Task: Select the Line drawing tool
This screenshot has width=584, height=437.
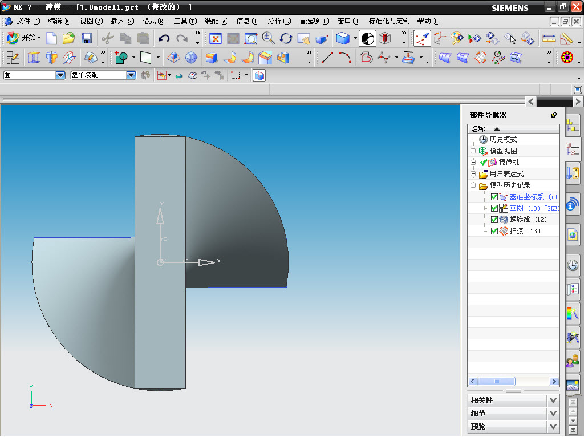Action: point(327,58)
